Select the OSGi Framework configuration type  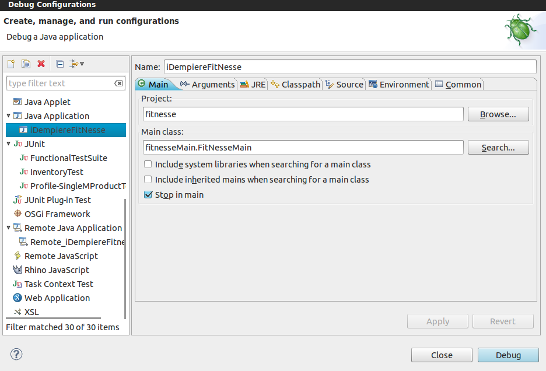point(57,214)
